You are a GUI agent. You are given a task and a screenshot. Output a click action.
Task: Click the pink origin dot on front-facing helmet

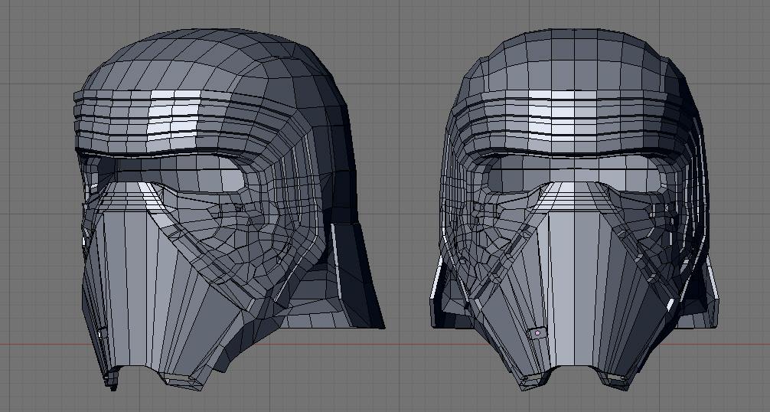tap(537, 333)
